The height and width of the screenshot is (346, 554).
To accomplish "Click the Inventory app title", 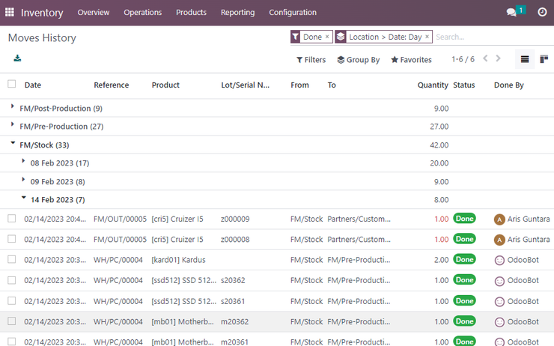I will click(42, 13).
